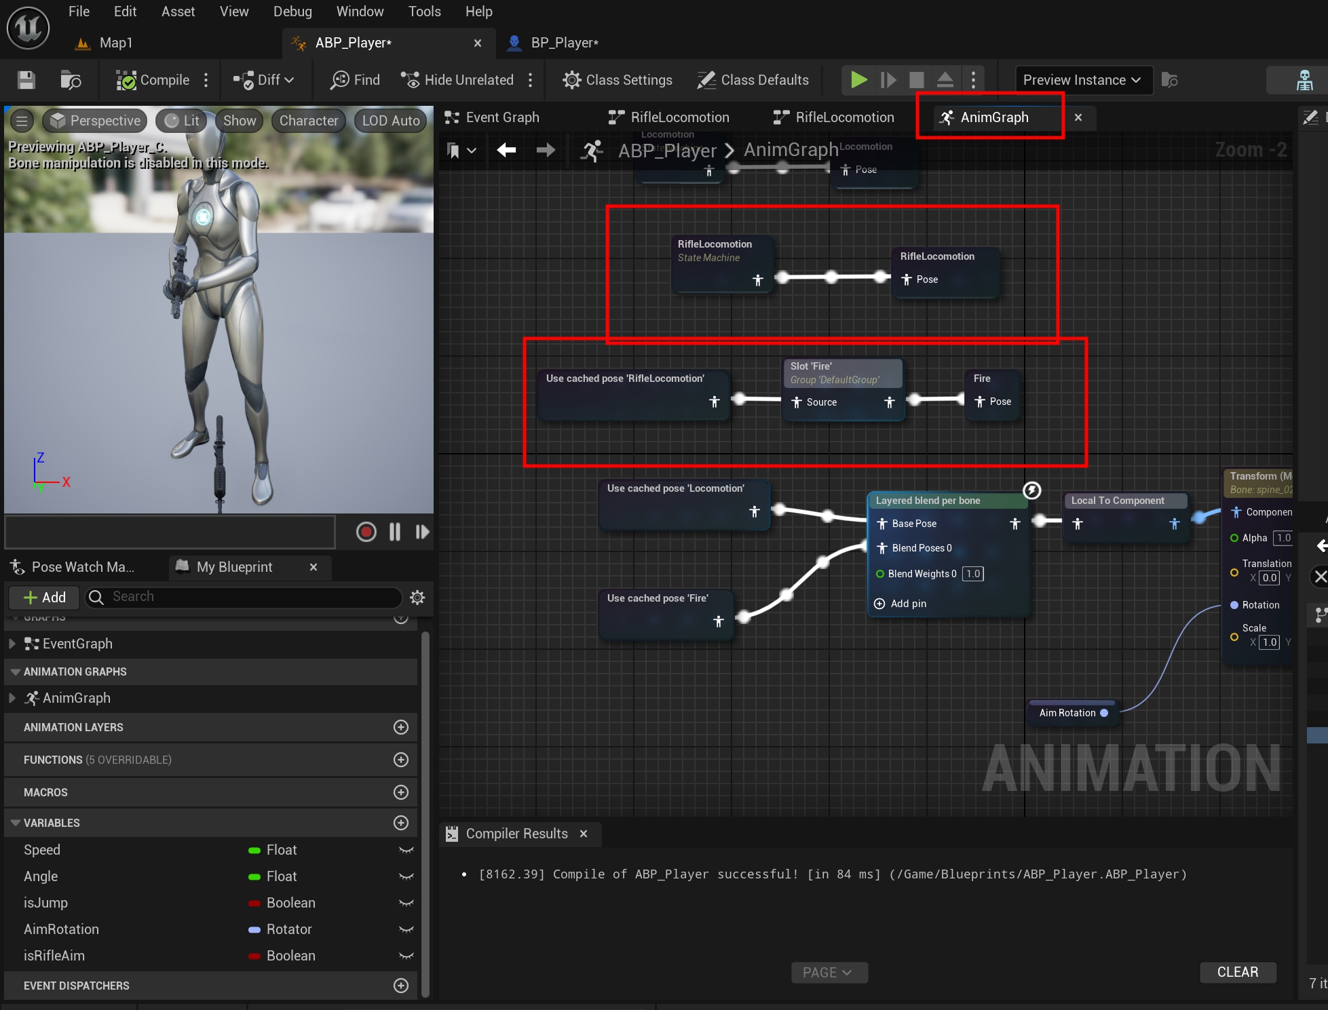
Task: Toggle visibility eye for Speed variable
Action: (406, 850)
